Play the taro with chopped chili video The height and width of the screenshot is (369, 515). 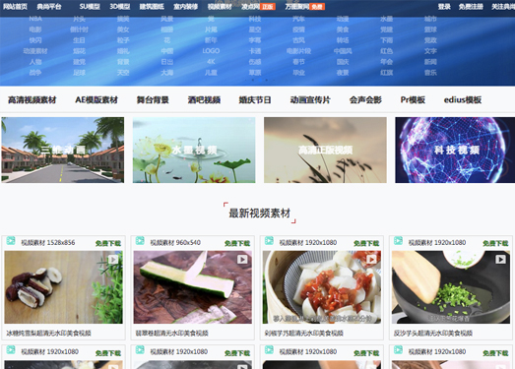point(371,260)
